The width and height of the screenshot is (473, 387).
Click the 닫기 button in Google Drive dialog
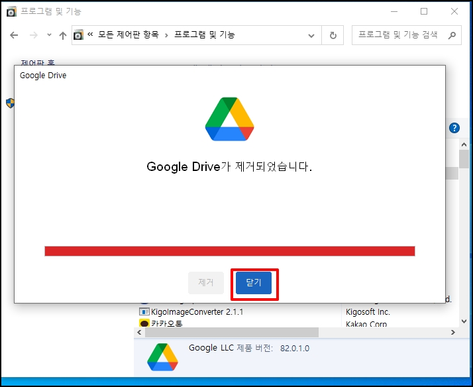click(x=253, y=283)
